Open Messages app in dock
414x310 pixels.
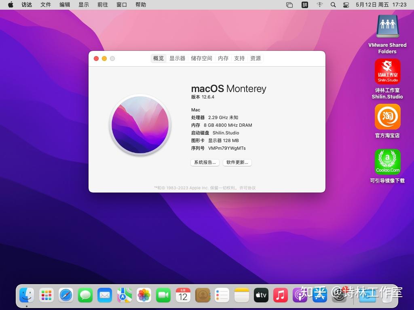click(x=85, y=295)
